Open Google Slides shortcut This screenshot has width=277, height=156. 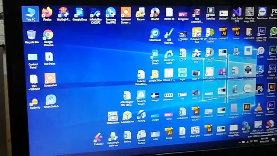[x=155, y=76]
